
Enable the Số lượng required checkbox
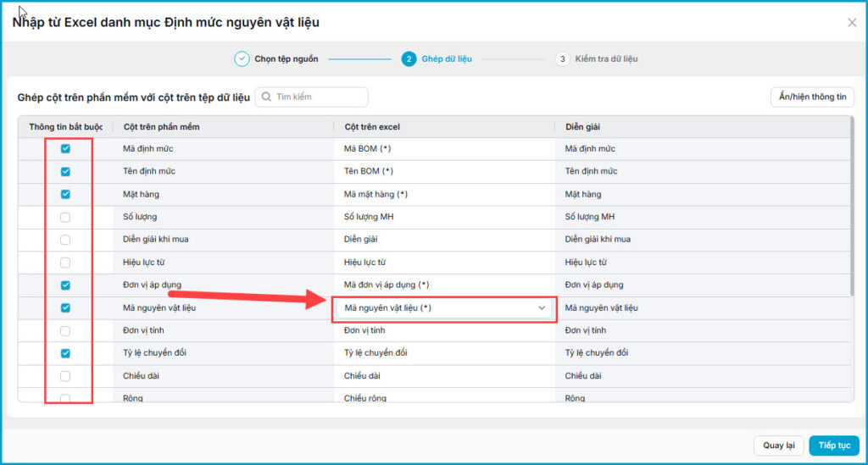(x=65, y=218)
